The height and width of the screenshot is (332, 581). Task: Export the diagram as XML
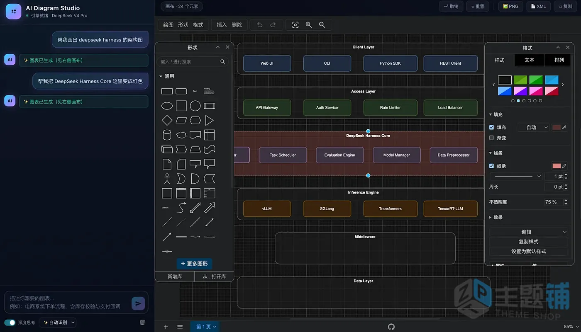tap(539, 7)
